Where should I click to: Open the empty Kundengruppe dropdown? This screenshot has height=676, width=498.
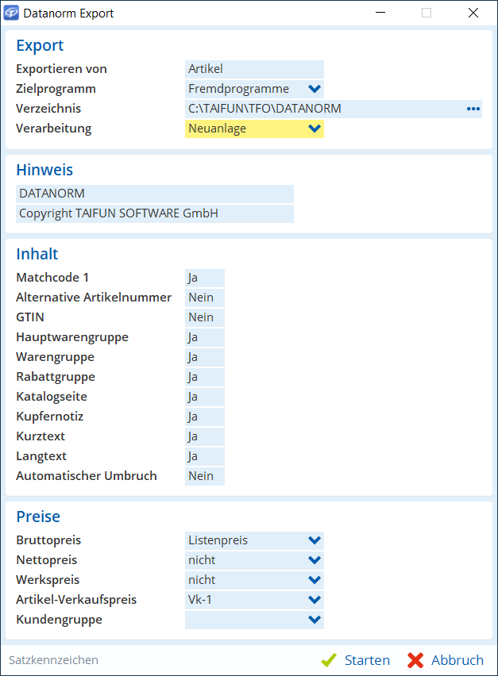coord(314,620)
